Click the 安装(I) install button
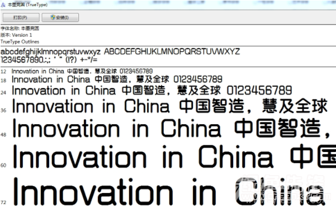This screenshot has width=336, height=208. coord(60,17)
